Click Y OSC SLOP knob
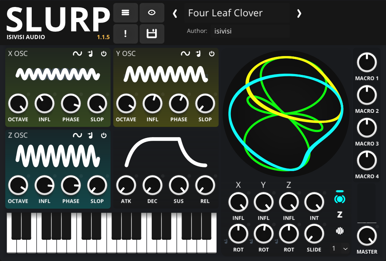Screen dimensions: 386x261 pyautogui.click(x=205, y=104)
